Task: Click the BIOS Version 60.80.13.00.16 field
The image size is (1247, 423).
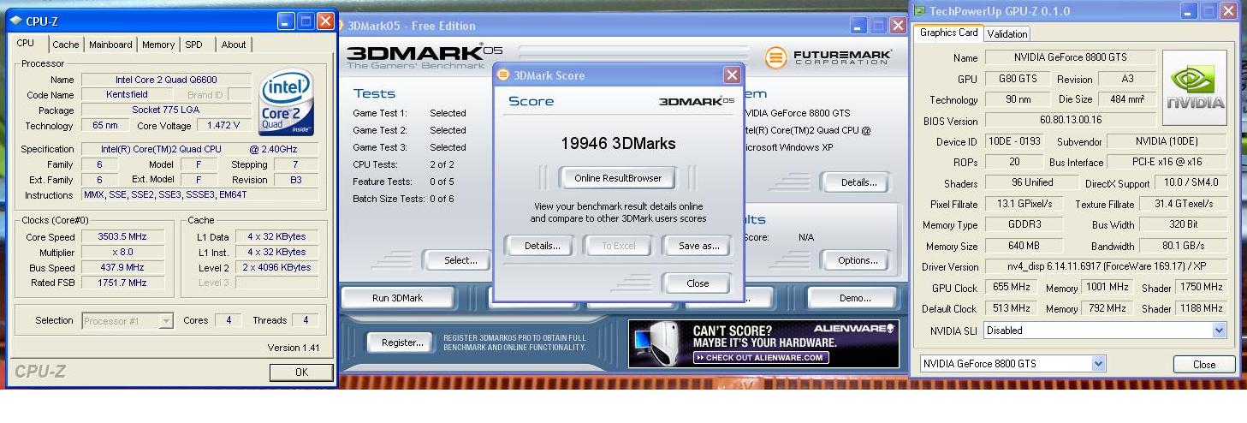Action: click(1070, 121)
